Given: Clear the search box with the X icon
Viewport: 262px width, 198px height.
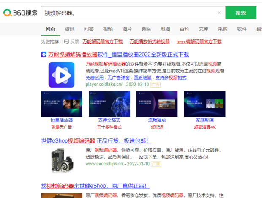Looking at the screenshot, I should click(x=219, y=13).
